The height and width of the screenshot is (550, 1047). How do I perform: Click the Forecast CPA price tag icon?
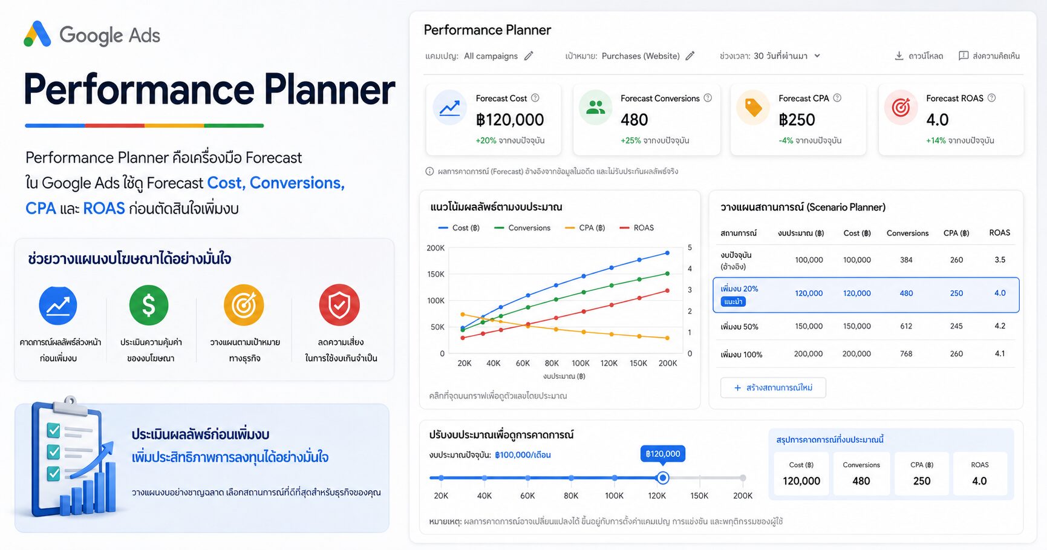(753, 108)
